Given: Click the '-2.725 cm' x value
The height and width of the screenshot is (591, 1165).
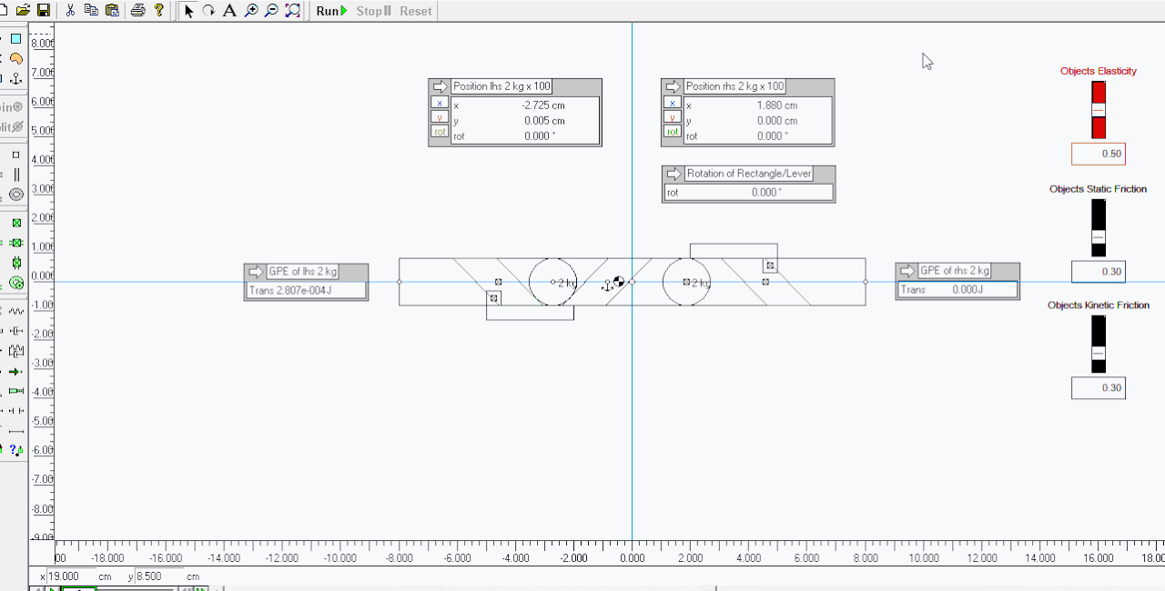Looking at the screenshot, I should [x=543, y=105].
